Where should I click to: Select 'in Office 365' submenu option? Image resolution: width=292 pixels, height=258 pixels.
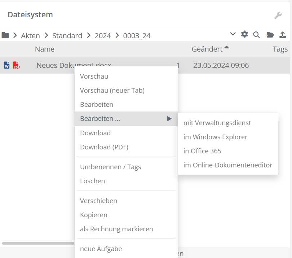coord(202,151)
